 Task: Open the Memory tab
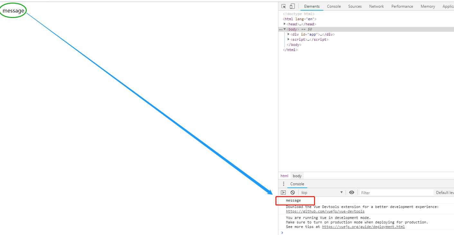tap(428, 6)
